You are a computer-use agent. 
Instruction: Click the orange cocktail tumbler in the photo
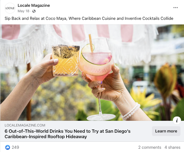pos(66,61)
